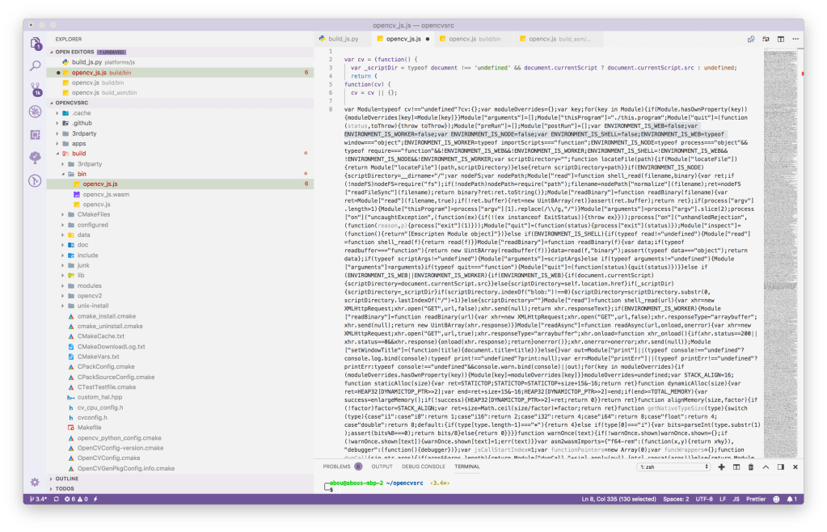
Task: Open the Search view in activity bar
Action: (x=35, y=66)
